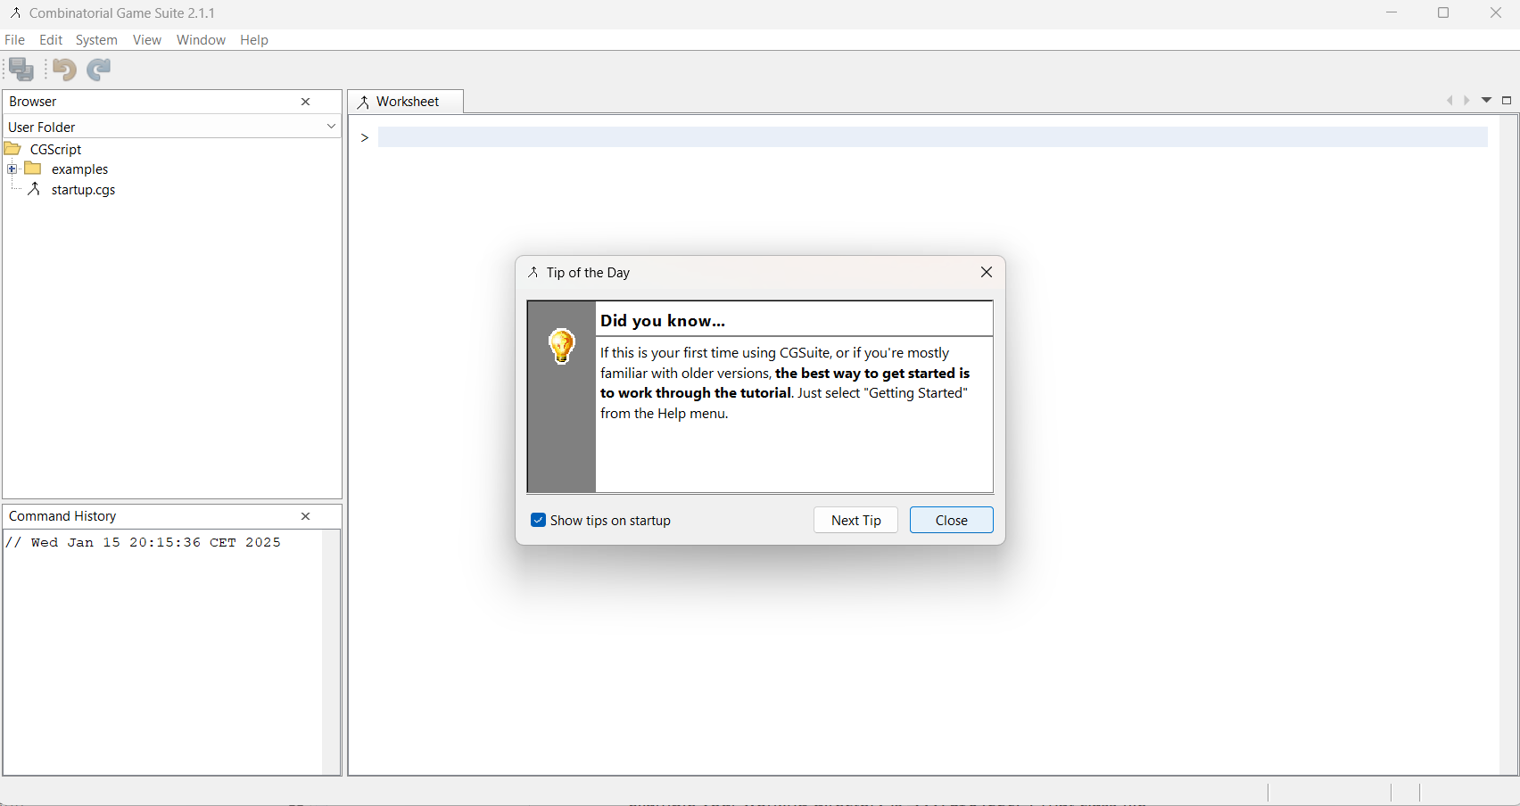Click the Combinatorial Game Suite app icon
The height and width of the screenshot is (806, 1520).
[16, 13]
